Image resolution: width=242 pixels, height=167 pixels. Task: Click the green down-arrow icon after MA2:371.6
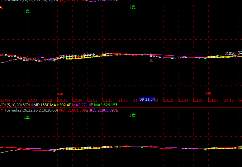pyautogui.click(x=92, y=105)
